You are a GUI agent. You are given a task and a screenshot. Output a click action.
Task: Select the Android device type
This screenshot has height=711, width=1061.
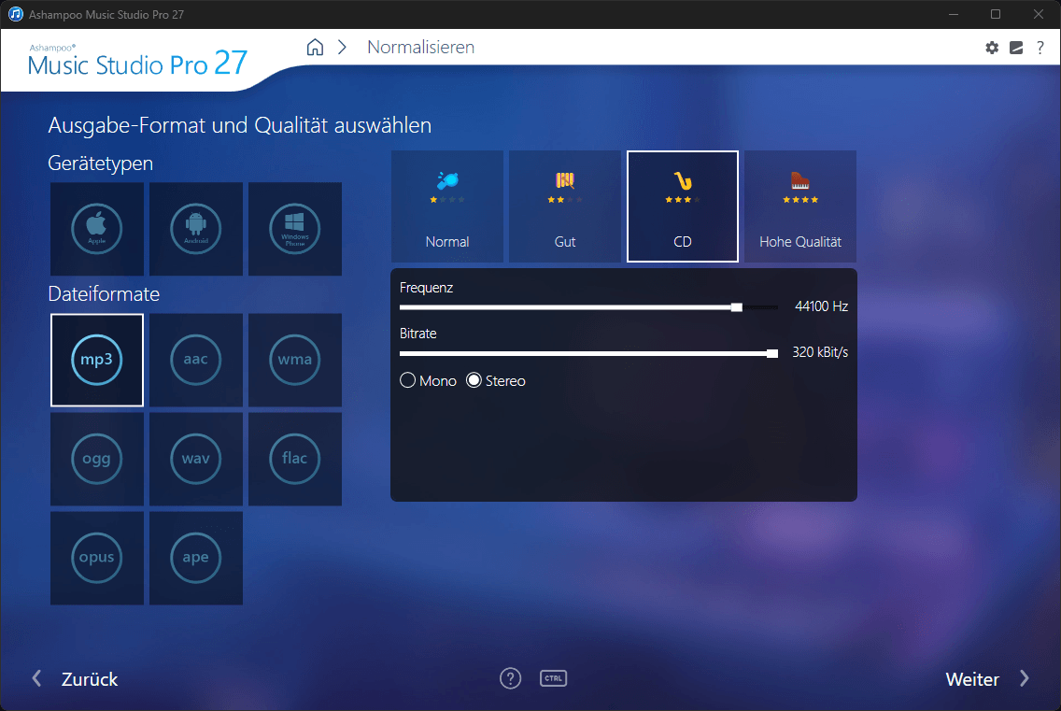[195, 229]
